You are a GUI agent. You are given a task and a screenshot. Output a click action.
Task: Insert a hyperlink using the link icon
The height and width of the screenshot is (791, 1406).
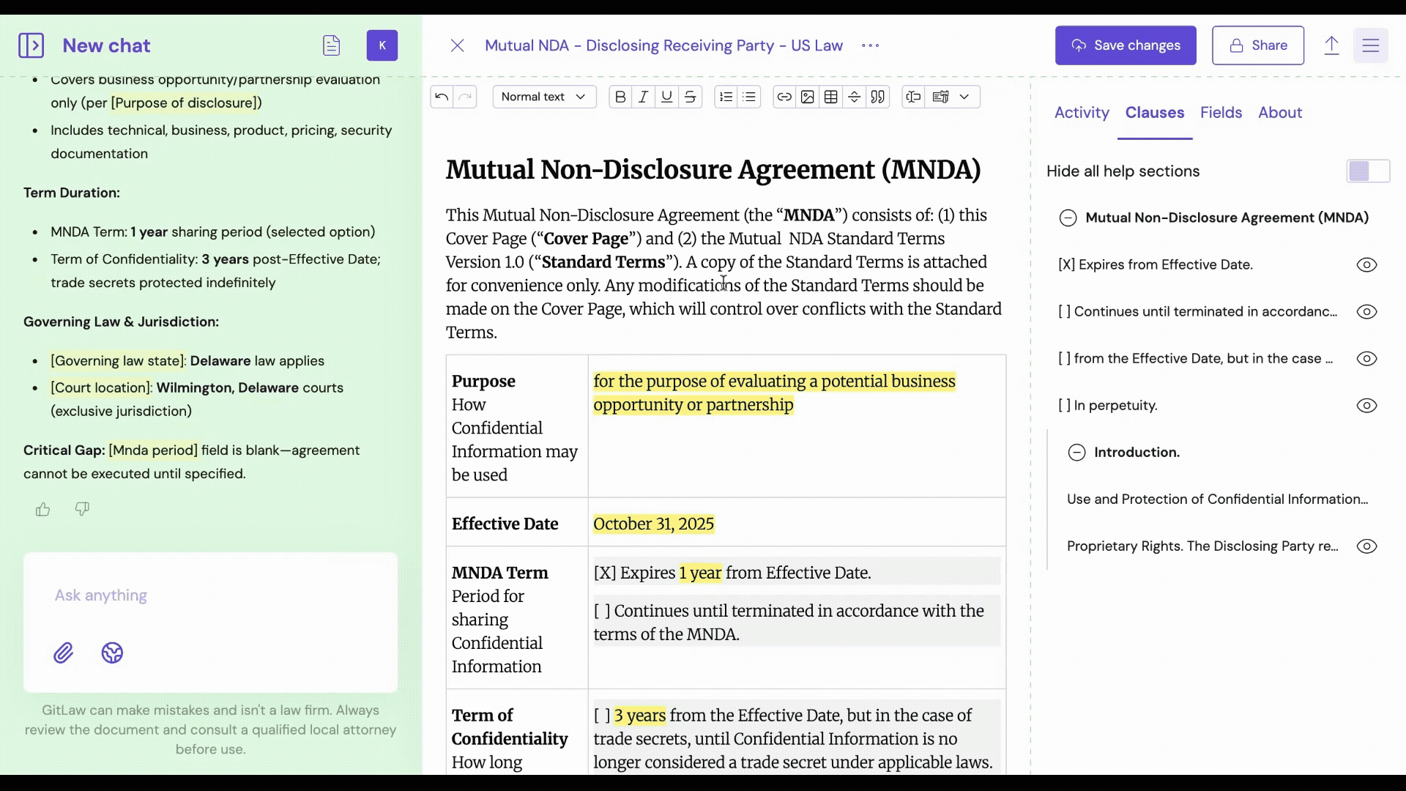coord(784,97)
